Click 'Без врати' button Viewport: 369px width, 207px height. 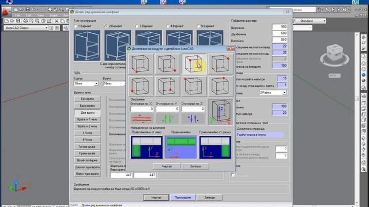(87, 99)
